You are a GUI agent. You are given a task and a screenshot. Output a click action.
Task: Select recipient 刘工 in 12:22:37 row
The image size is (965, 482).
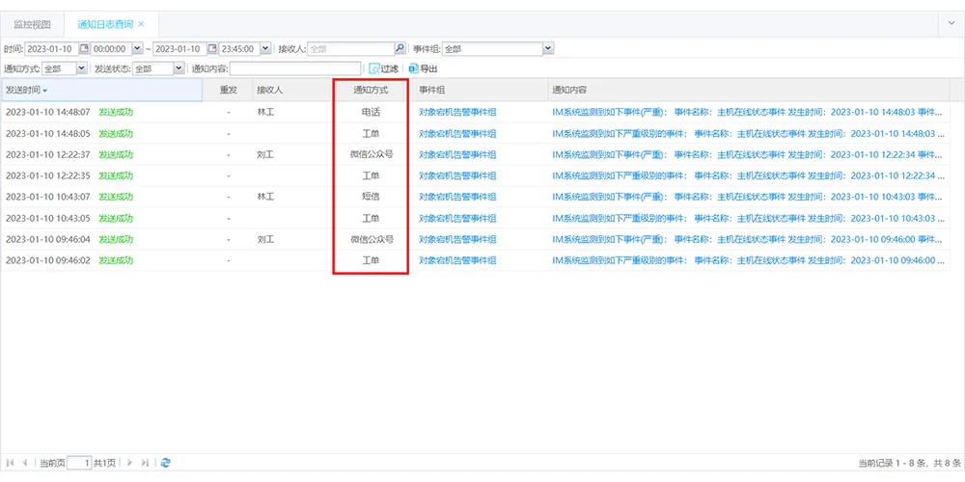[266, 154]
